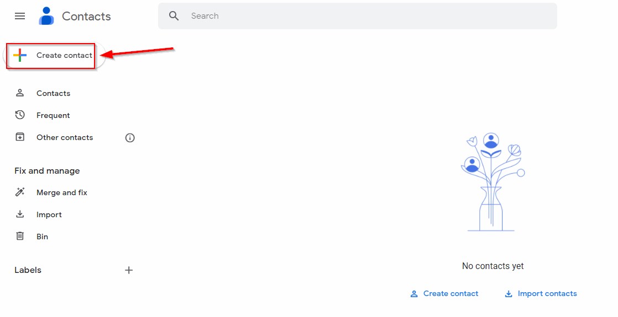The width and height of the screenshot is (618, 317).
Task: Click the Bin trash icon
Action: 20,237
